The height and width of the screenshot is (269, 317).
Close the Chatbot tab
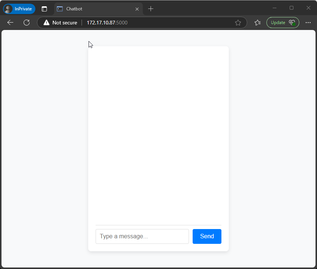click(137, 9)
